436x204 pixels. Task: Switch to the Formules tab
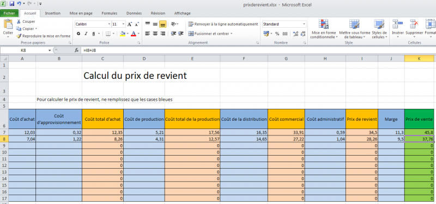pyautogui.click(x=110, y=13)
